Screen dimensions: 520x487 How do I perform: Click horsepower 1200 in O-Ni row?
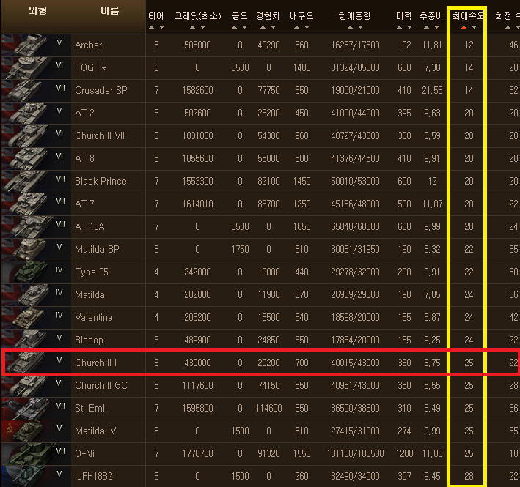[x=404, y=453]
